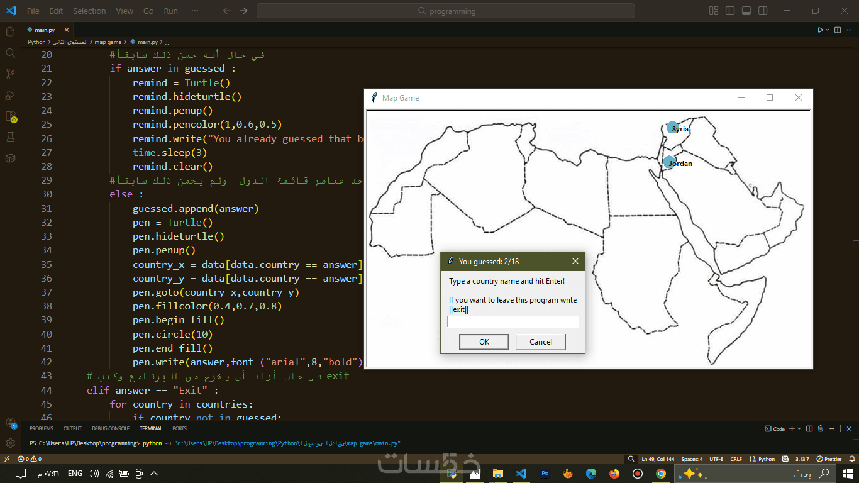This screenshot has height=483, width=859.
Task: Open the remote window indicator in status bar
Action: (8, 459)
